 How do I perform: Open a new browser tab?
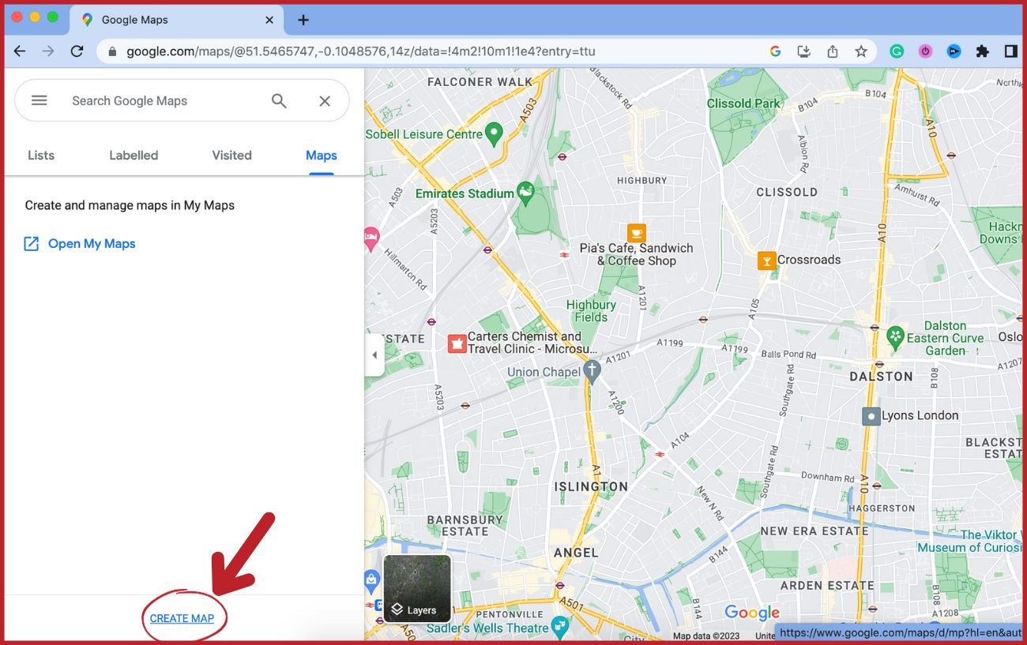point(303,20)
